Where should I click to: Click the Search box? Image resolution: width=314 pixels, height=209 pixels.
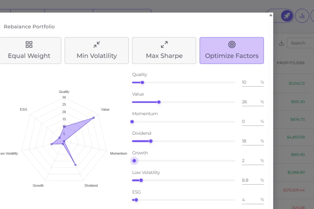tap(301, 43)
